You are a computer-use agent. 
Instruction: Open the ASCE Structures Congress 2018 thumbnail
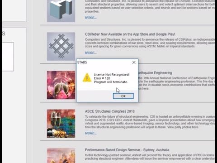point(61,124)
